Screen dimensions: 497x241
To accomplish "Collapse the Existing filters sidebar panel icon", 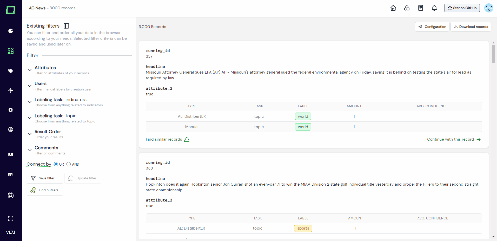I will (67, 26).
